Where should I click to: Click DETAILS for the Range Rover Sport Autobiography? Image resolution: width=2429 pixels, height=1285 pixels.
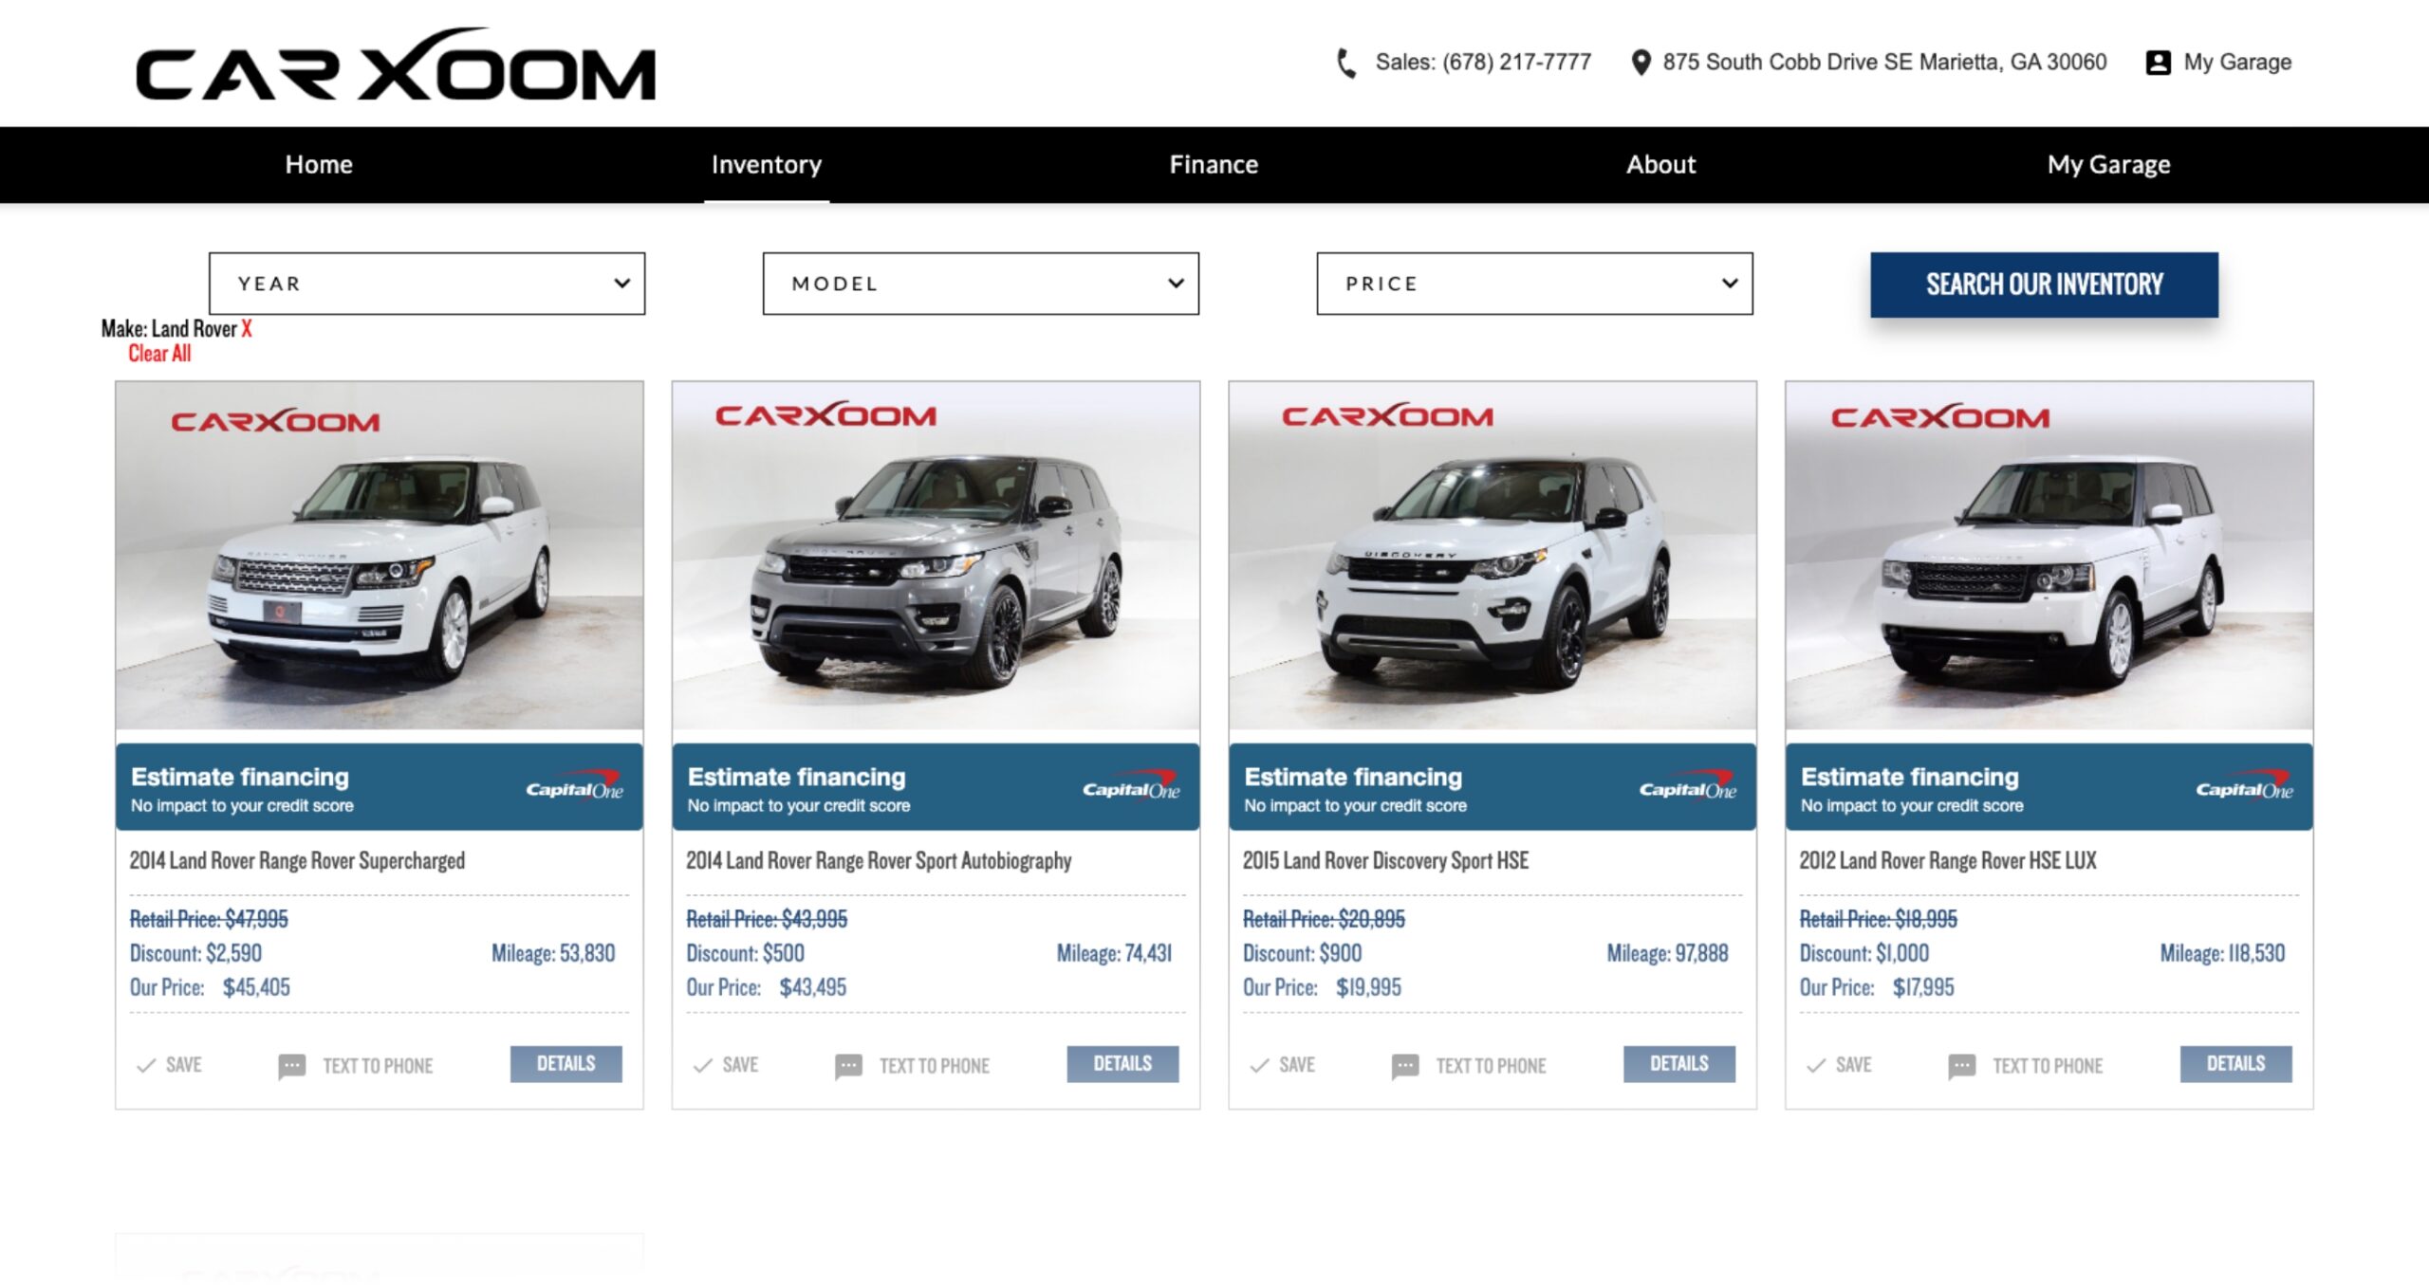click(1122, 1064)
